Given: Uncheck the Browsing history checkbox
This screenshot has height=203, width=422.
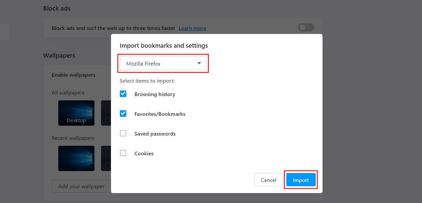Looking at the screenshot, I should [x=123, y=94].
